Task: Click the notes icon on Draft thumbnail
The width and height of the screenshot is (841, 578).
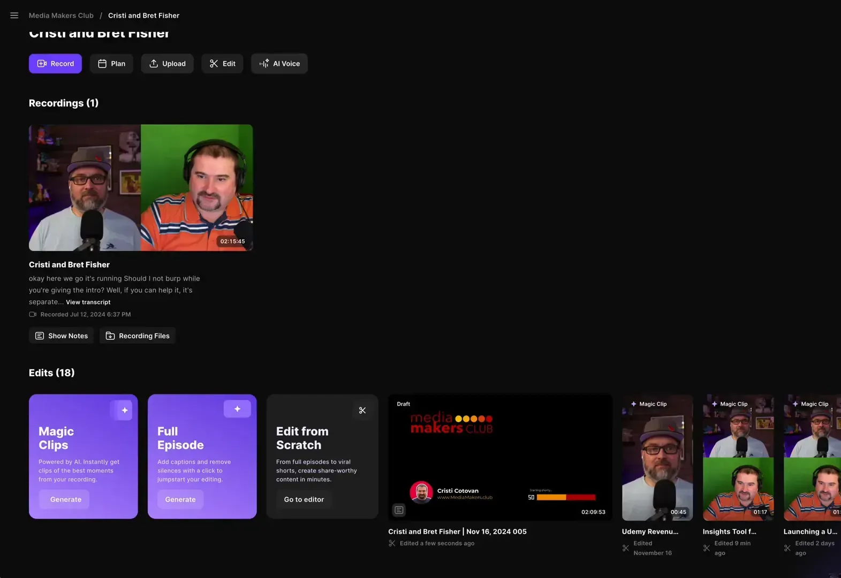Action: 399,510
